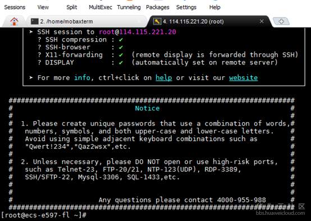Select the 114.115.221.20 (root) tab
This screenshot has height=221, width=311.
click(x=208, y=21)
